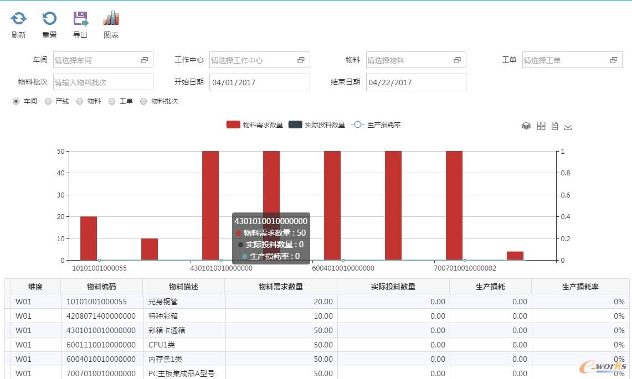Open the 工单 selection picker
This screenshot has height=379, width=632.
coord(613,60)
